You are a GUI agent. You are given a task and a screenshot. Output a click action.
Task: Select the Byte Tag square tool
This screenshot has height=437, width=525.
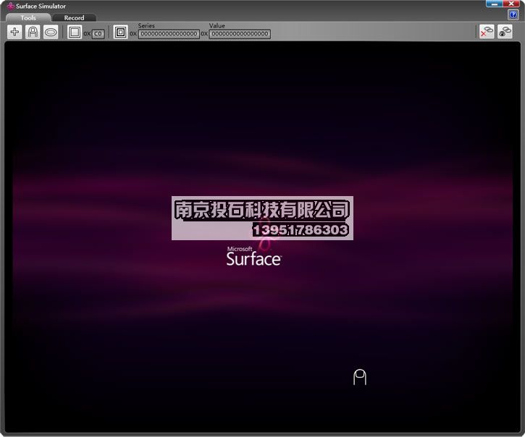[75, 32]
